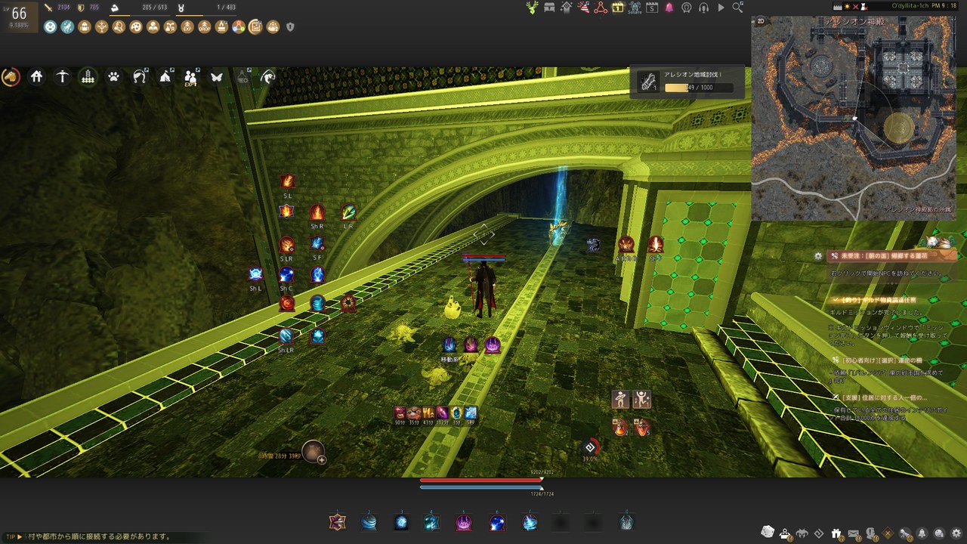Screen dimensions: 967x544
Task: Open the red triangle network icon
Action: 601,8
